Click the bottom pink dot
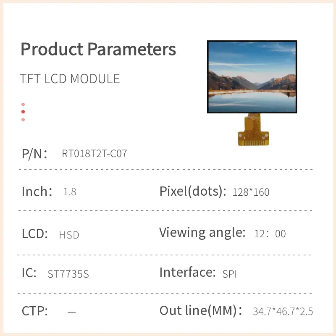The width and height of the screenshot is (336, 336). (x=23, y=120)
